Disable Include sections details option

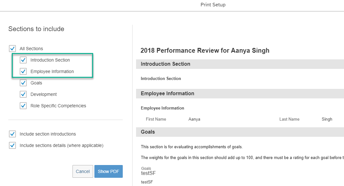click(12, 145)
